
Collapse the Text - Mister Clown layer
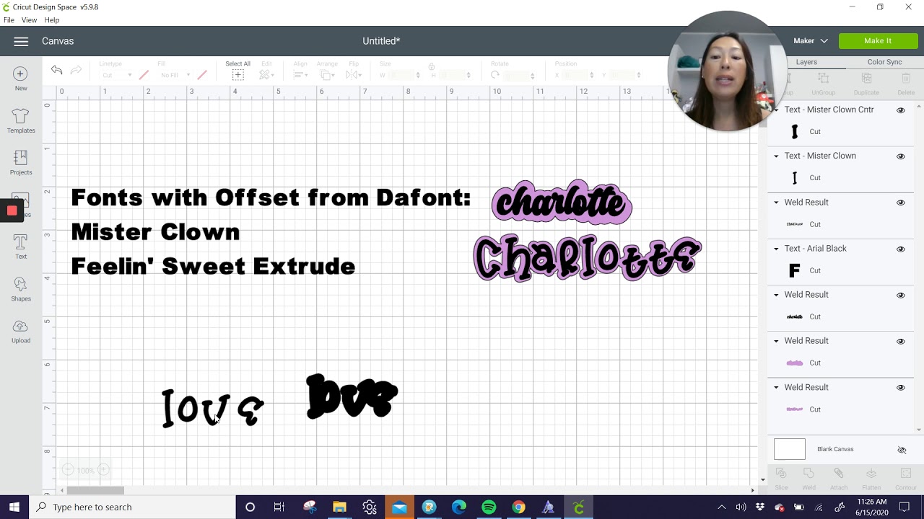[777, 156]
